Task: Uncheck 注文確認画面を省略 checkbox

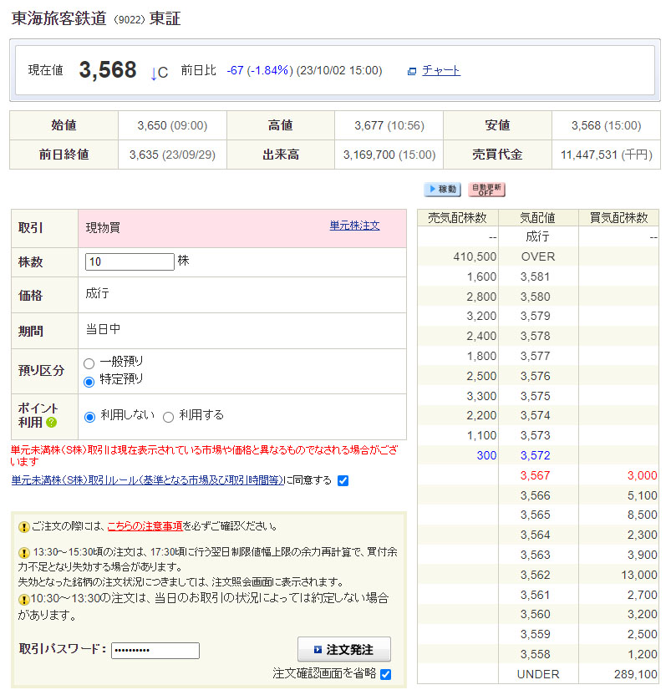Action: [385, 674]
